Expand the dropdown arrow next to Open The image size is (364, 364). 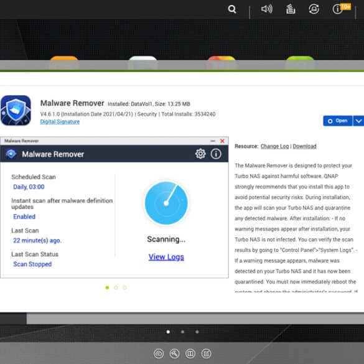point(358,121)
